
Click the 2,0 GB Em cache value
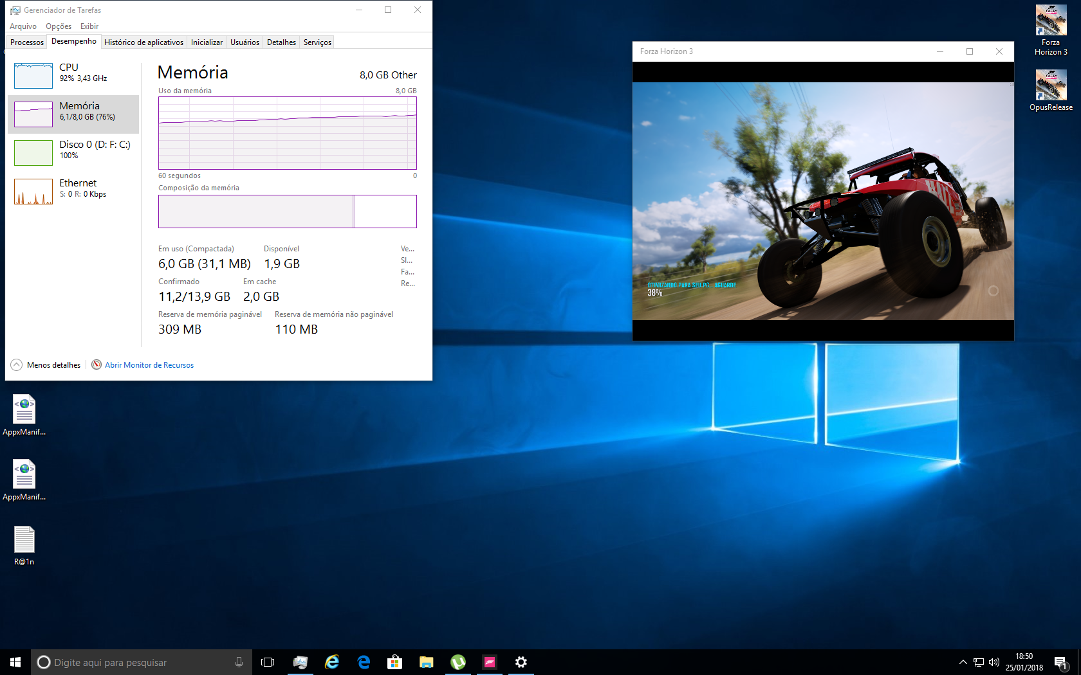point(261,296)
